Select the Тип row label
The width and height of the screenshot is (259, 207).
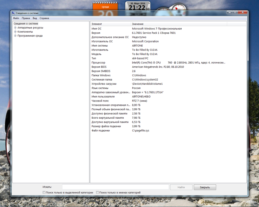[94, 58]
